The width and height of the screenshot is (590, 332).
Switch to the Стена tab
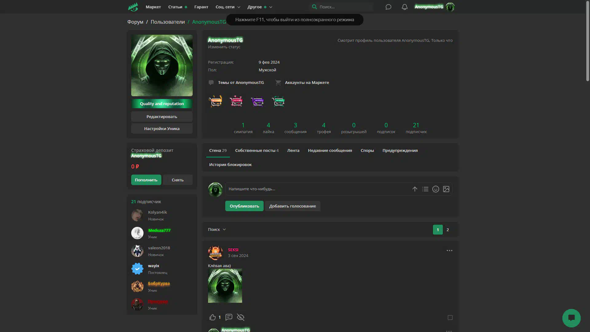[218, 150]
